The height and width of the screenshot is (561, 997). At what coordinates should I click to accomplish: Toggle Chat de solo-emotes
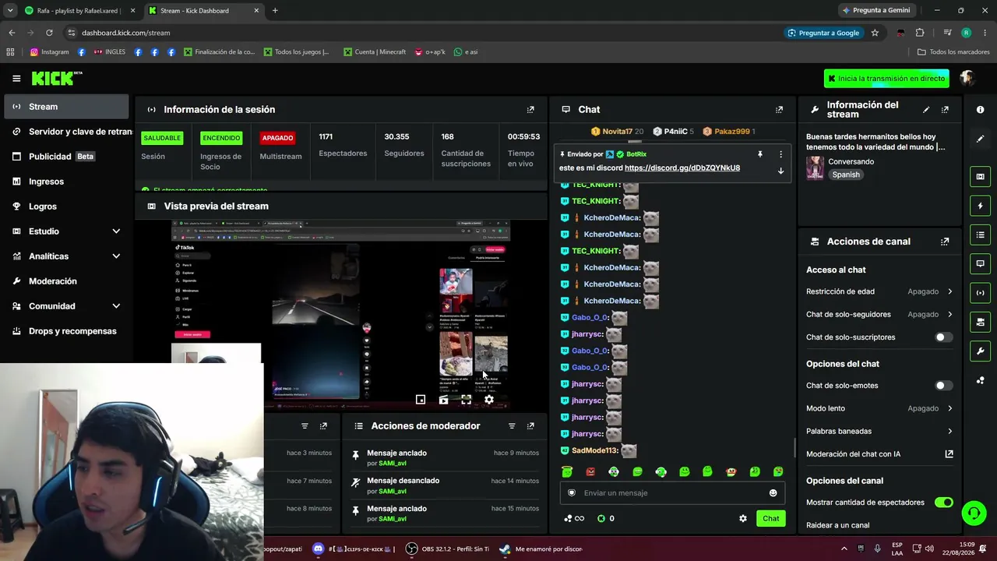pos(943,386)
